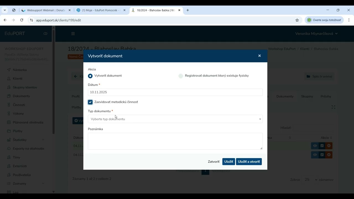Click the Platby sidebar icon
The image size is (354, 199).
[x=9, y=131]
